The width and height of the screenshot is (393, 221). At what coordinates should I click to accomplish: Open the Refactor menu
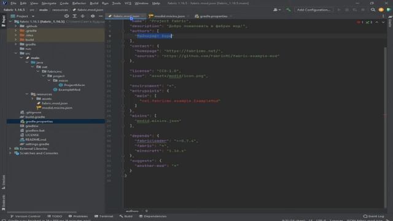[79, 3]
